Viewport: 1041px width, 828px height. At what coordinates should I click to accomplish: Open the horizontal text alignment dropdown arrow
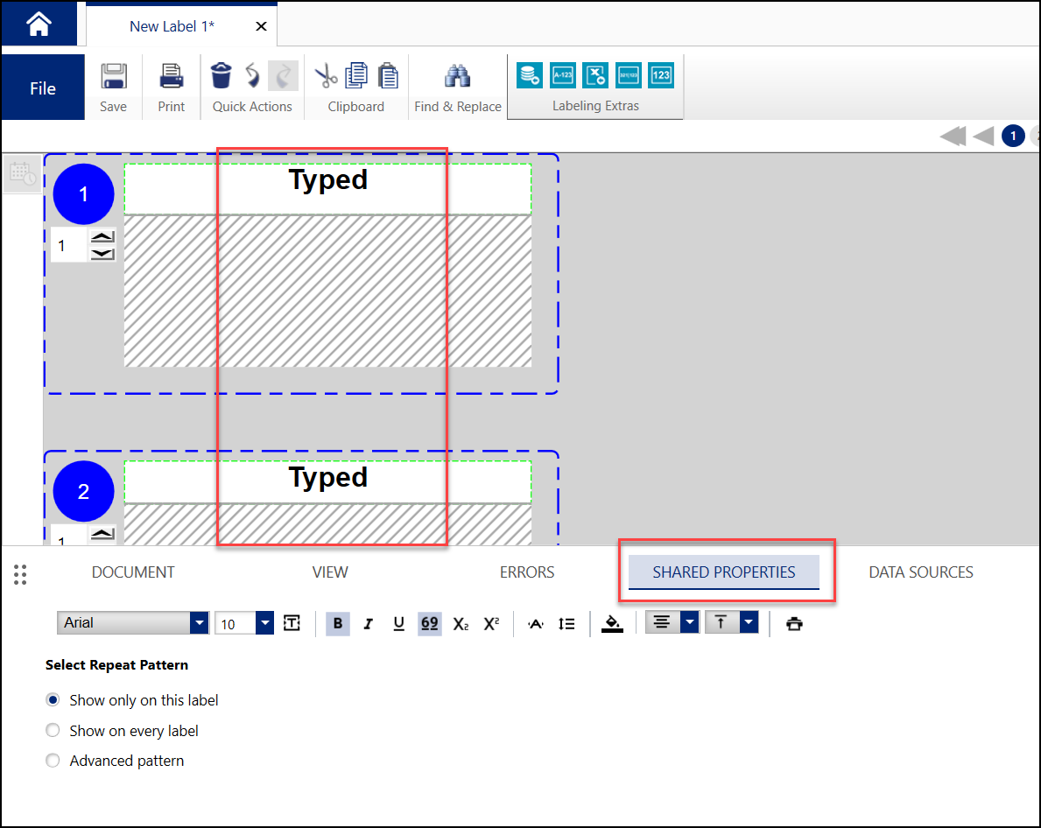click(690, 622)
